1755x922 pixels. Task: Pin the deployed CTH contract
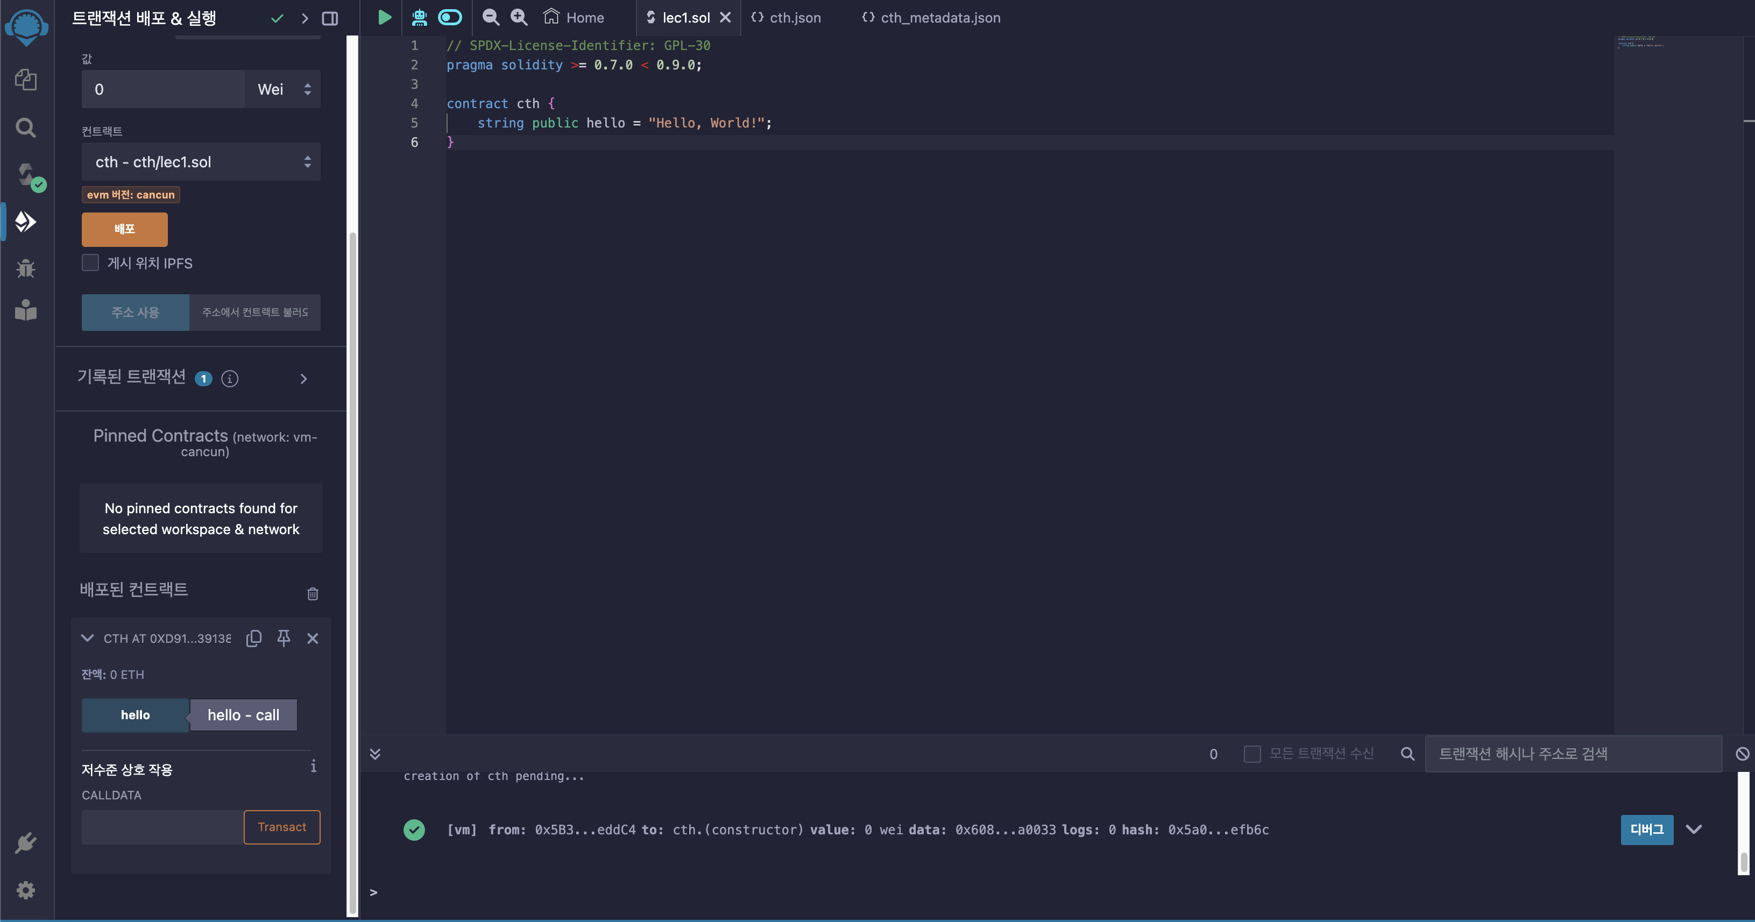coord(284,638)
